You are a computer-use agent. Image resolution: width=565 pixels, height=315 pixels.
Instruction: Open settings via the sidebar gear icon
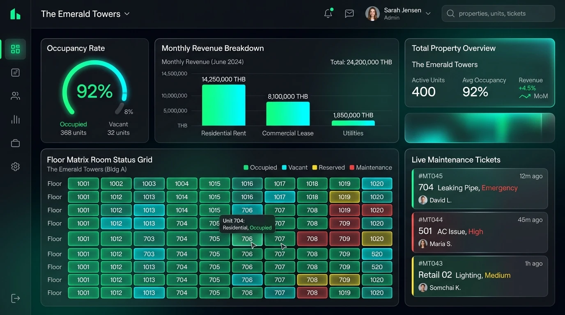[15, 167]
